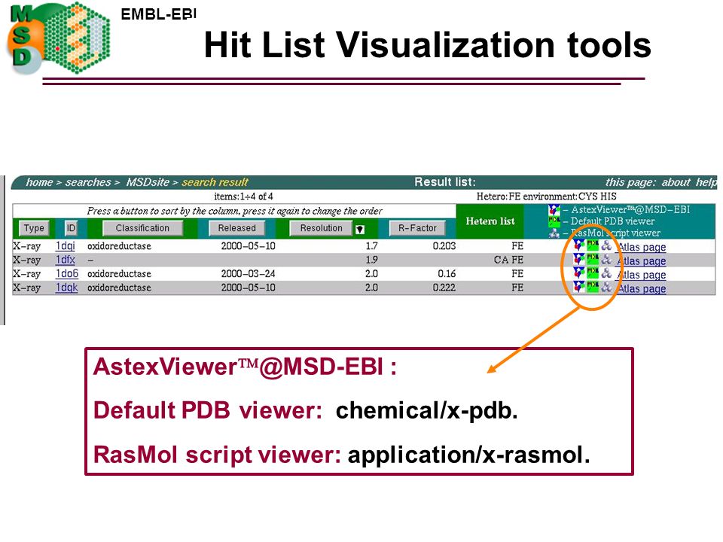Open Atlas page for 1dfx

click(x=642, y=261)
